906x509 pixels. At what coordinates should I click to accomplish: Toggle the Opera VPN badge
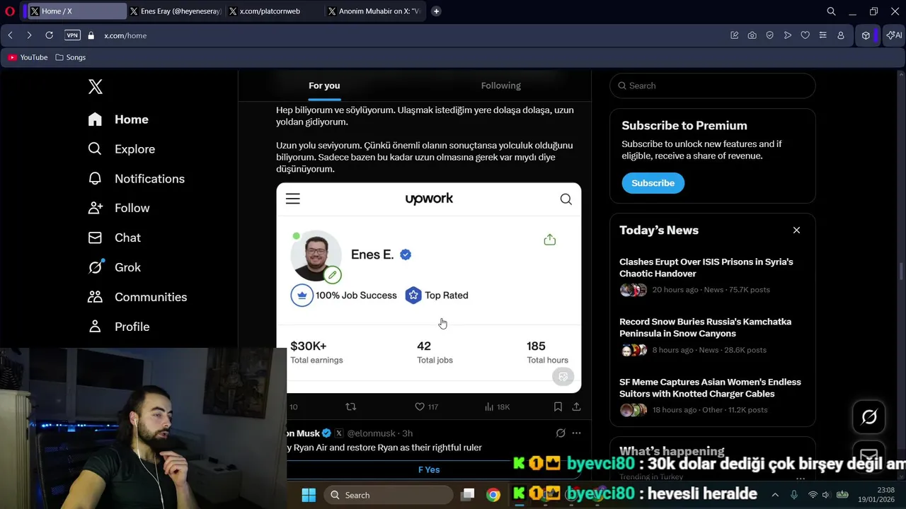pos(72,35)
